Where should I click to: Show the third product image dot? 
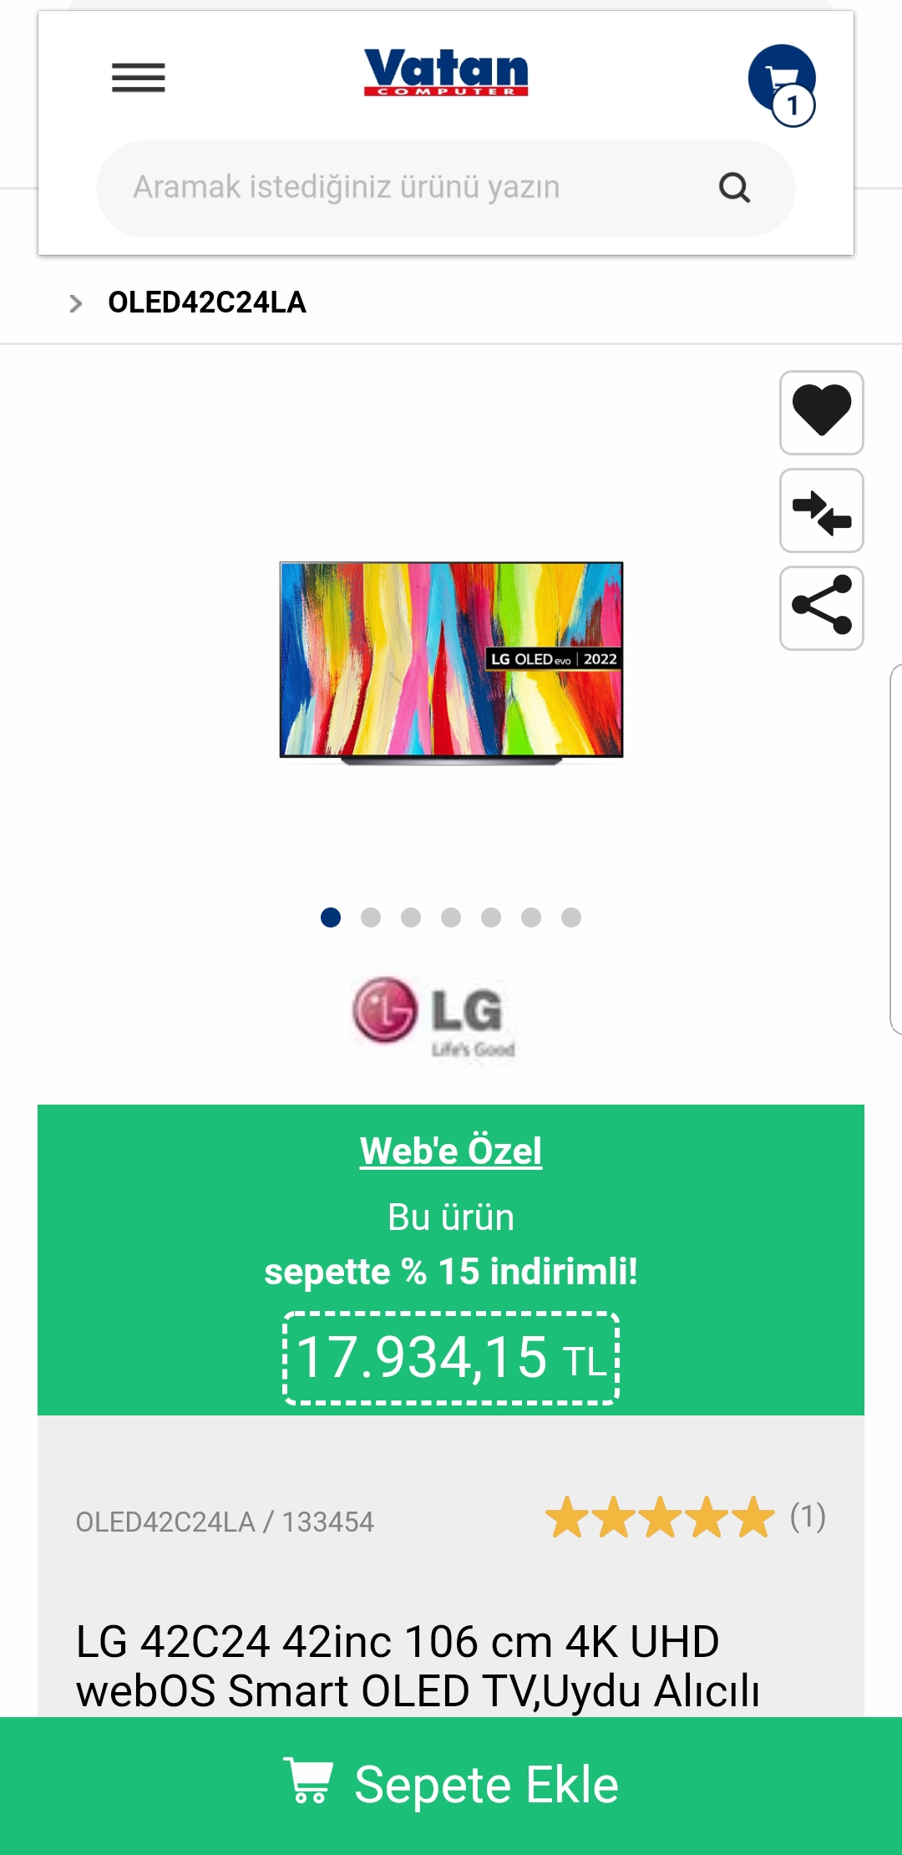click(x=411, y=917)
